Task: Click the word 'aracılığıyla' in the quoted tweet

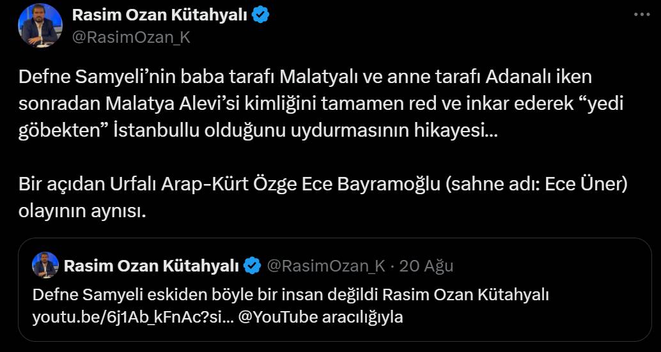Action: tap(362, 318)
